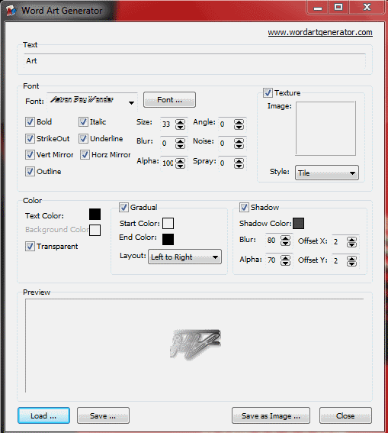Toggle the Italic checkbox

coord(83,121)
